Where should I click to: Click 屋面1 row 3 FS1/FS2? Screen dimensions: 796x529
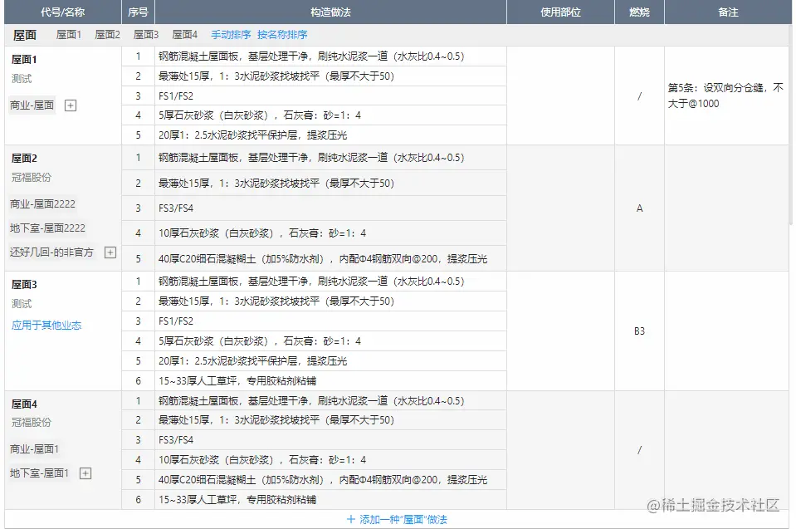pos(330,96)
